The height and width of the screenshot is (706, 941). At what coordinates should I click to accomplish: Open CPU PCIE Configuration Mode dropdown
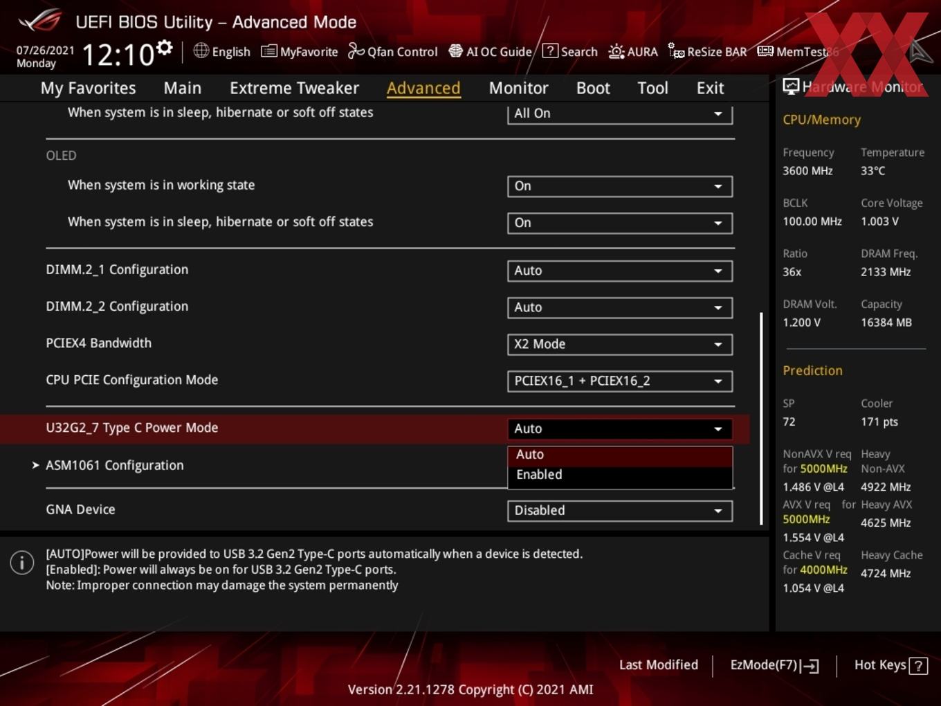(620, 381)
